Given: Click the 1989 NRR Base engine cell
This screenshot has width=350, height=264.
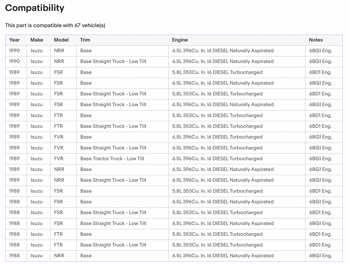Looking at the screenshot, I should pos(223,169).
